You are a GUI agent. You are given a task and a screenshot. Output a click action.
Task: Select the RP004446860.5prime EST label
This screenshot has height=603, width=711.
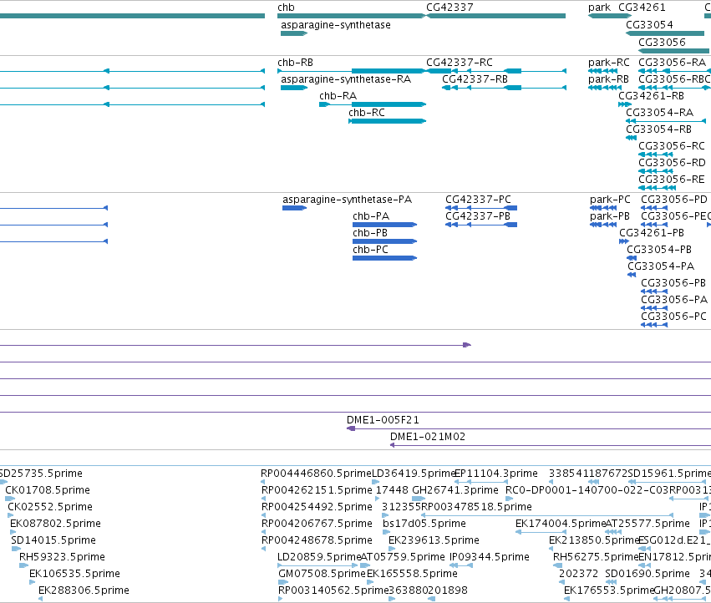[x=316, y=474]
